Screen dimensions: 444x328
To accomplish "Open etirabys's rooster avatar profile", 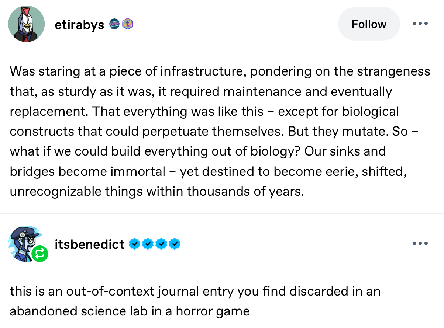I will pos(26,24).
